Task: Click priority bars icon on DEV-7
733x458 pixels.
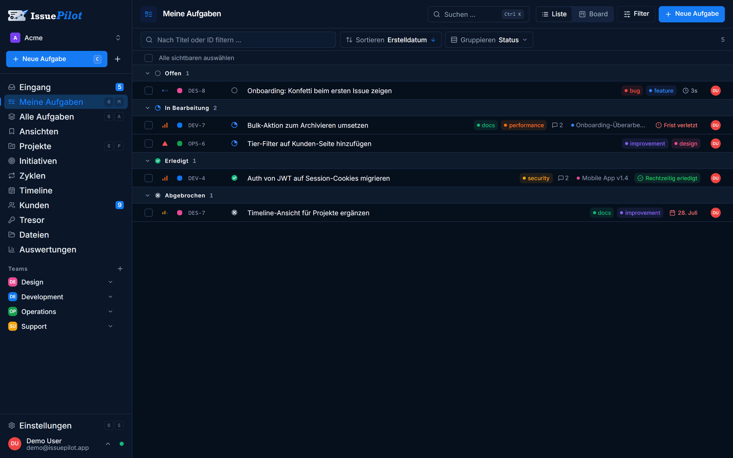Action: pos(165,125)
